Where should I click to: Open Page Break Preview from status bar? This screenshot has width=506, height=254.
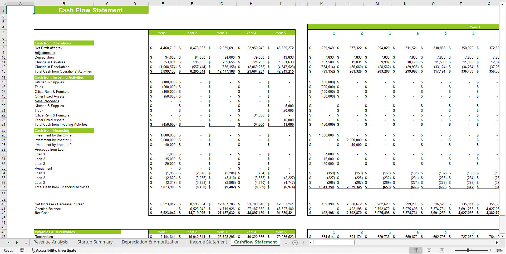pos(442,250)
